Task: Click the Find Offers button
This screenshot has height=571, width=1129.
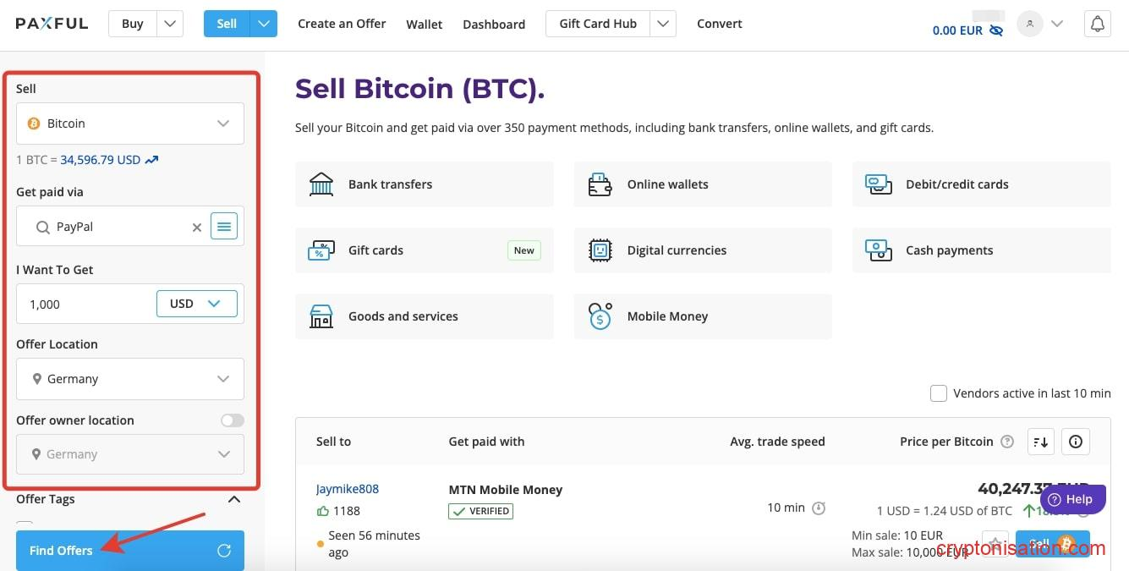Action: 60,550
